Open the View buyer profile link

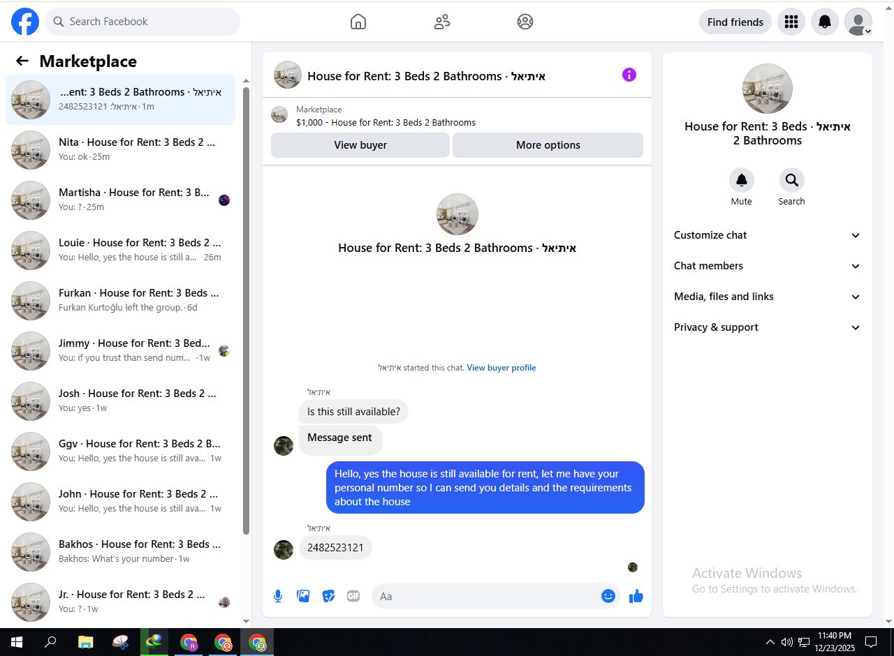click(501, 368)
